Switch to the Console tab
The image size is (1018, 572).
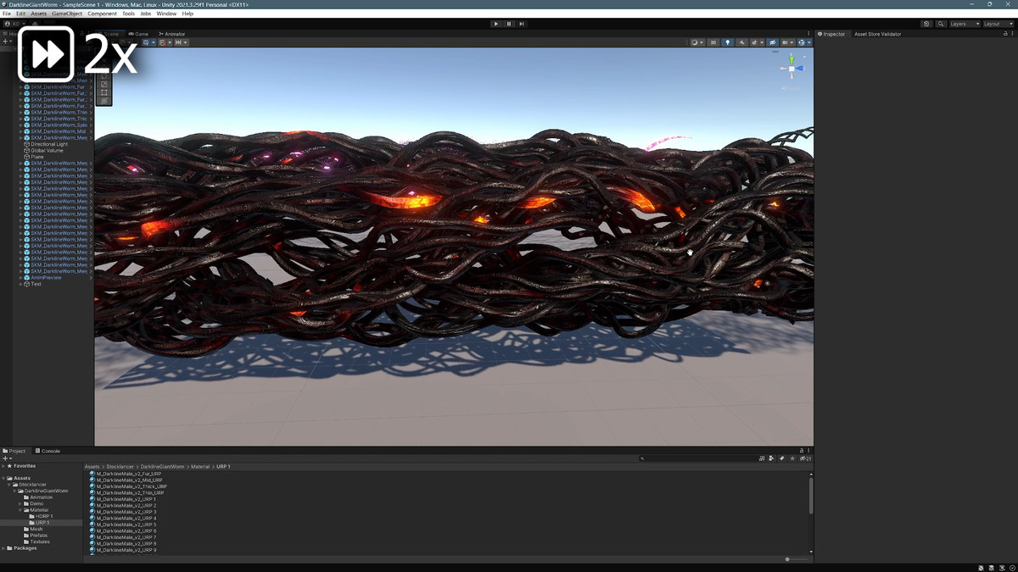pyautogui.click(x=50, y=451)
